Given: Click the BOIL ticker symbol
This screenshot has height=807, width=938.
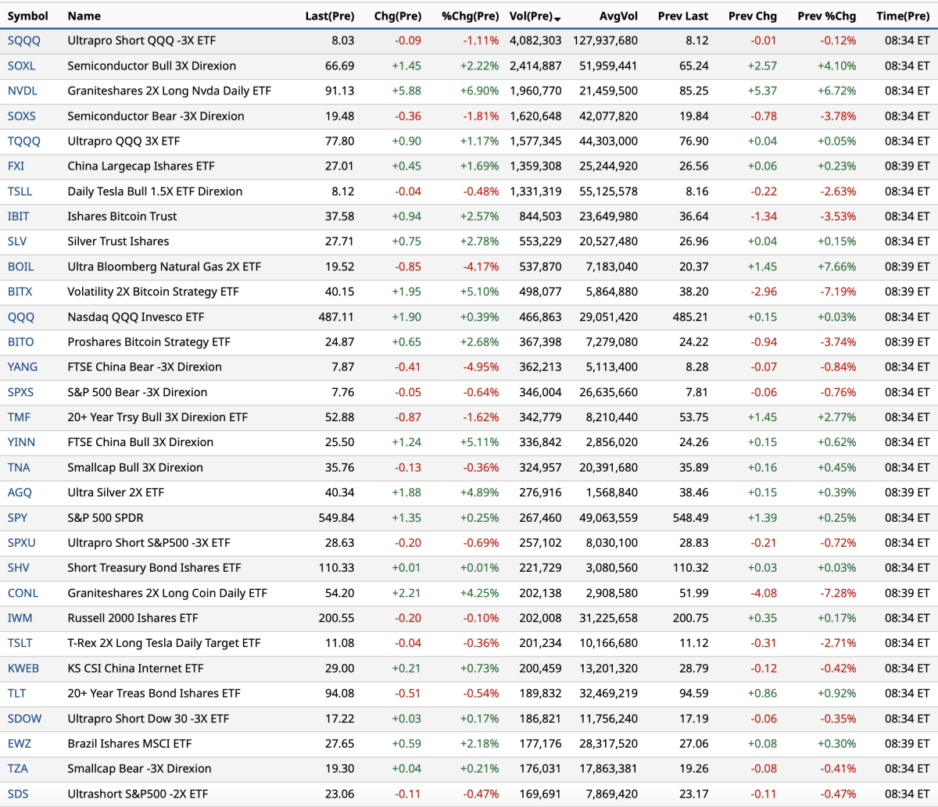Looking at the screenshot, I should click(x=20, y=266).
